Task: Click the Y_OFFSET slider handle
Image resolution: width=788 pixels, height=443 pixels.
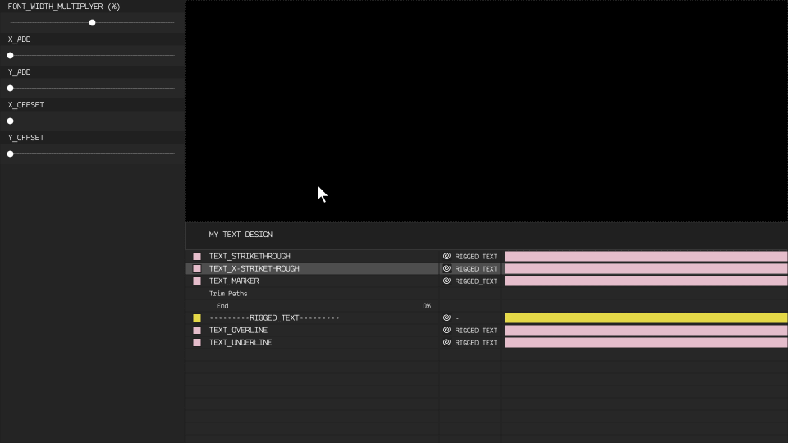Action: [x=10, y=153]
